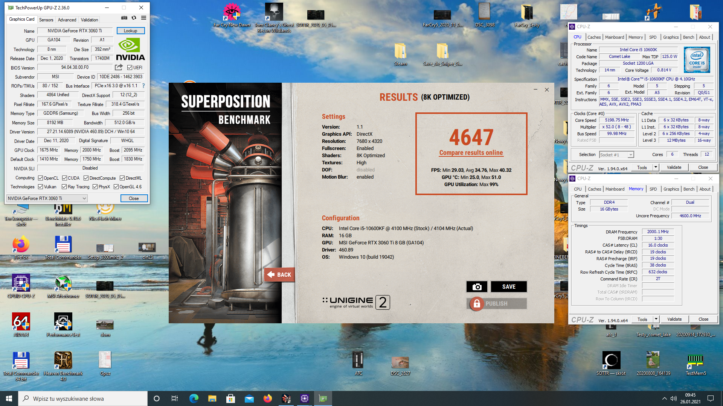
Task: Open Far Cry New Dawn desktop icon
Action: point(232,15)
